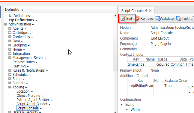Click the definitions list scroll up arrow
The width and height of the screenshot is (194, 113).
pyautogui.click(x=115, y=16)
